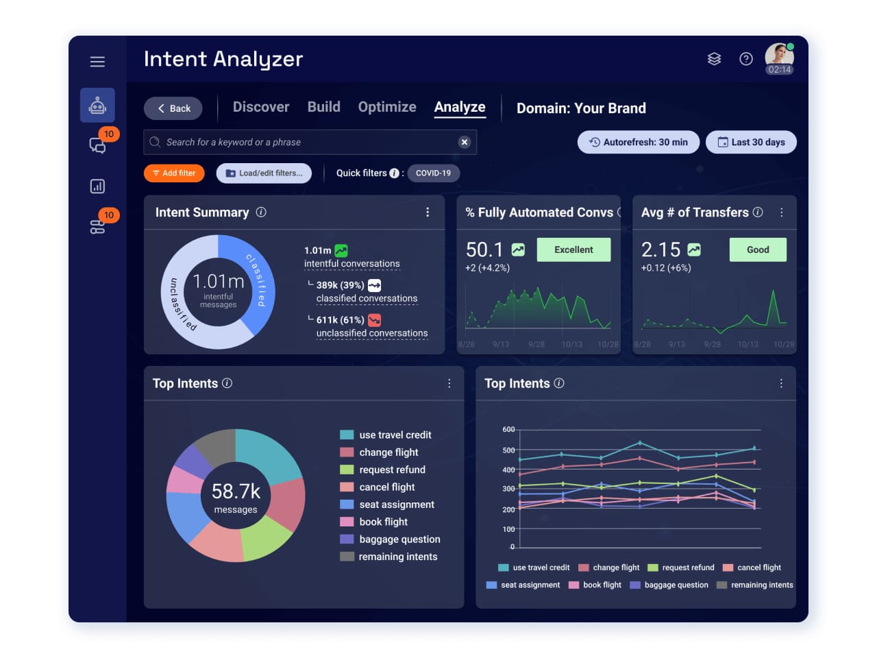Switch to the Discover tab
This screenshot has height=658, width=877.
click(x=261, y=107)
